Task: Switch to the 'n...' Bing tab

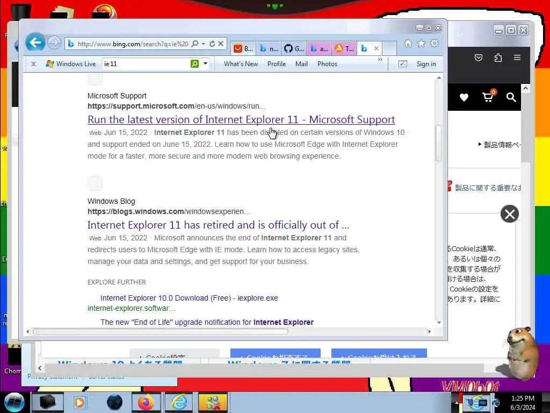Action: coord(269,48)
